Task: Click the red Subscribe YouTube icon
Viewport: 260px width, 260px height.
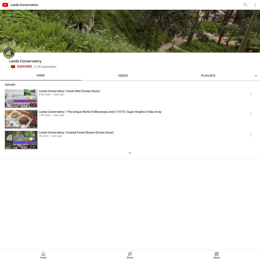Action: coord(13,67)
